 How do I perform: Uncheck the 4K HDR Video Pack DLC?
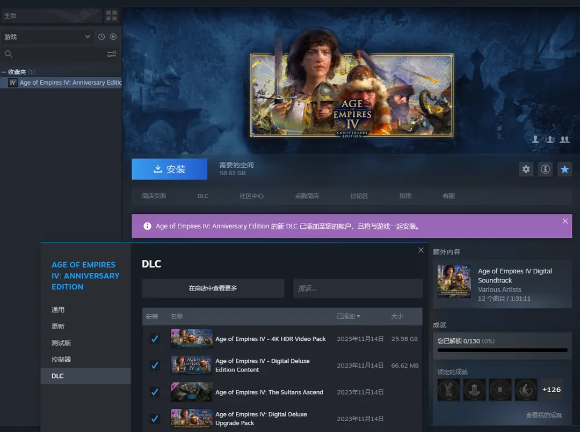click(x=155, y=339)
